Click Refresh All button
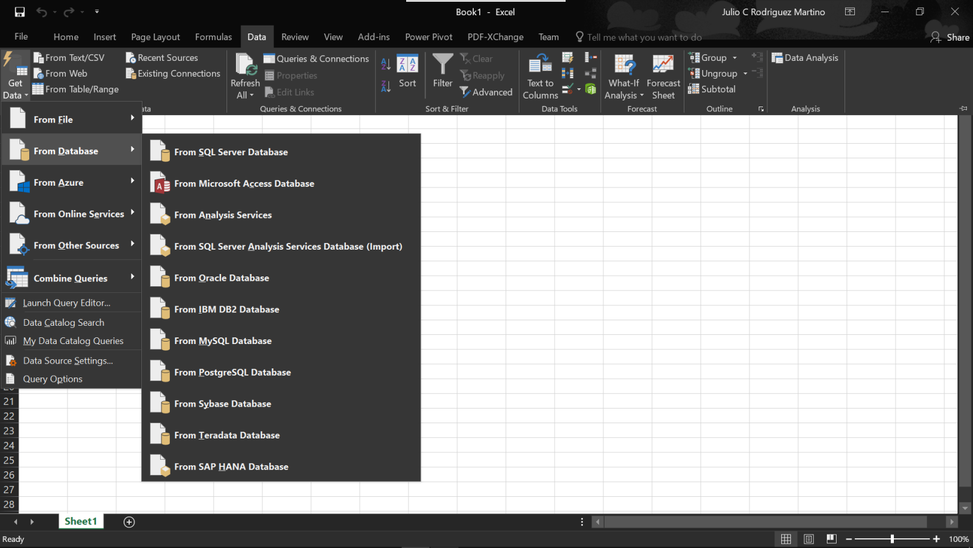 (245, 76)
